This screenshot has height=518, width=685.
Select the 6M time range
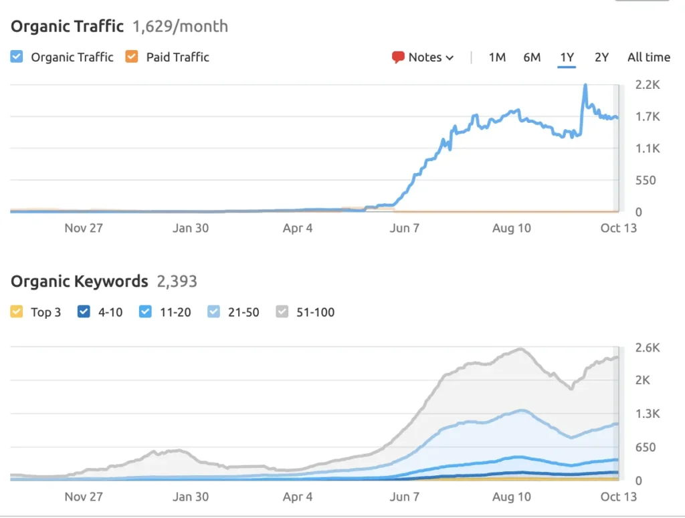(532, 57)
